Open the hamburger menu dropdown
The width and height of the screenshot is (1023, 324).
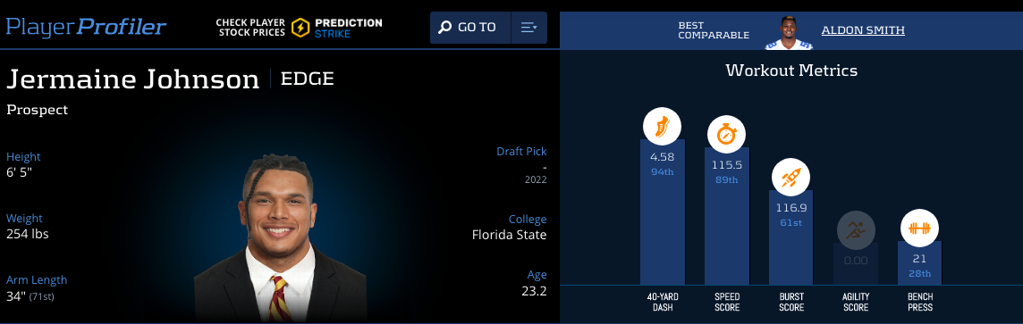(x=528, y=28)
